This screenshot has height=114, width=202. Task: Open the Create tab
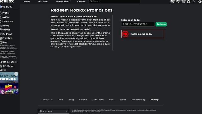click(81, 1)
